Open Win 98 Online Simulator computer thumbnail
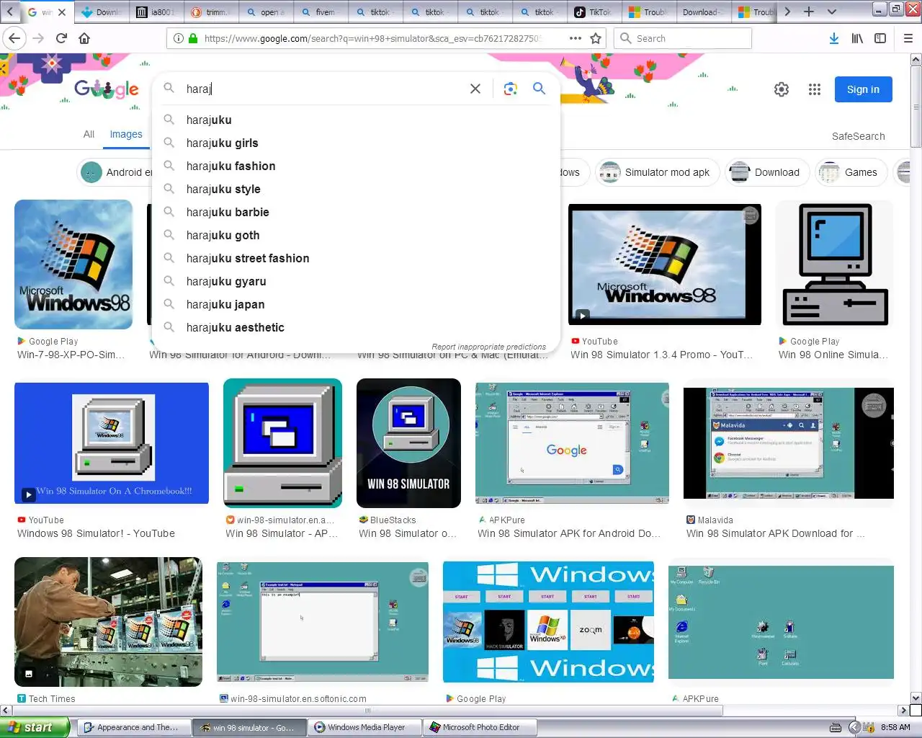The height and width of the screenshot is (738, 922). [x=834, y=264]
